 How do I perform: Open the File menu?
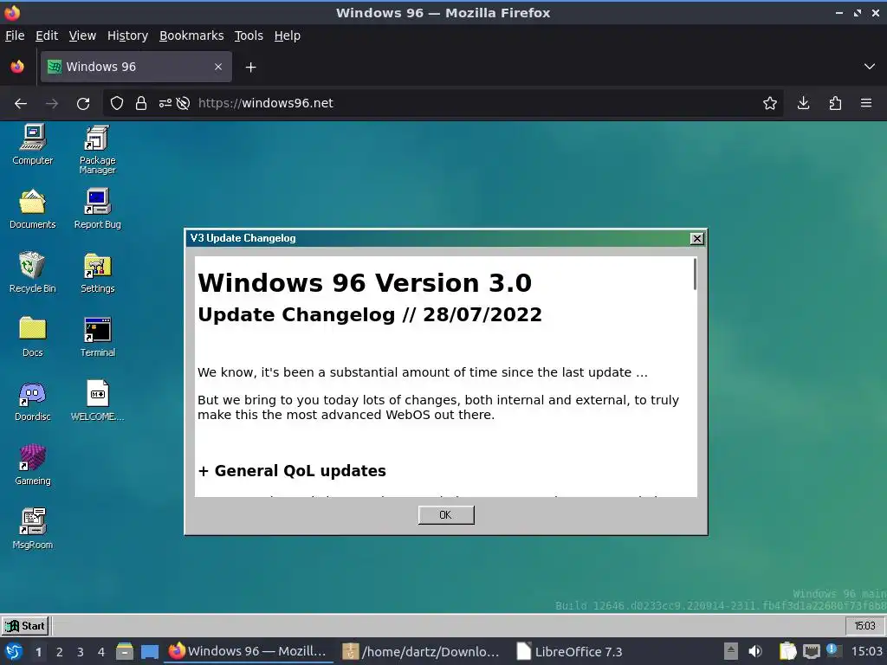[15, 36]
